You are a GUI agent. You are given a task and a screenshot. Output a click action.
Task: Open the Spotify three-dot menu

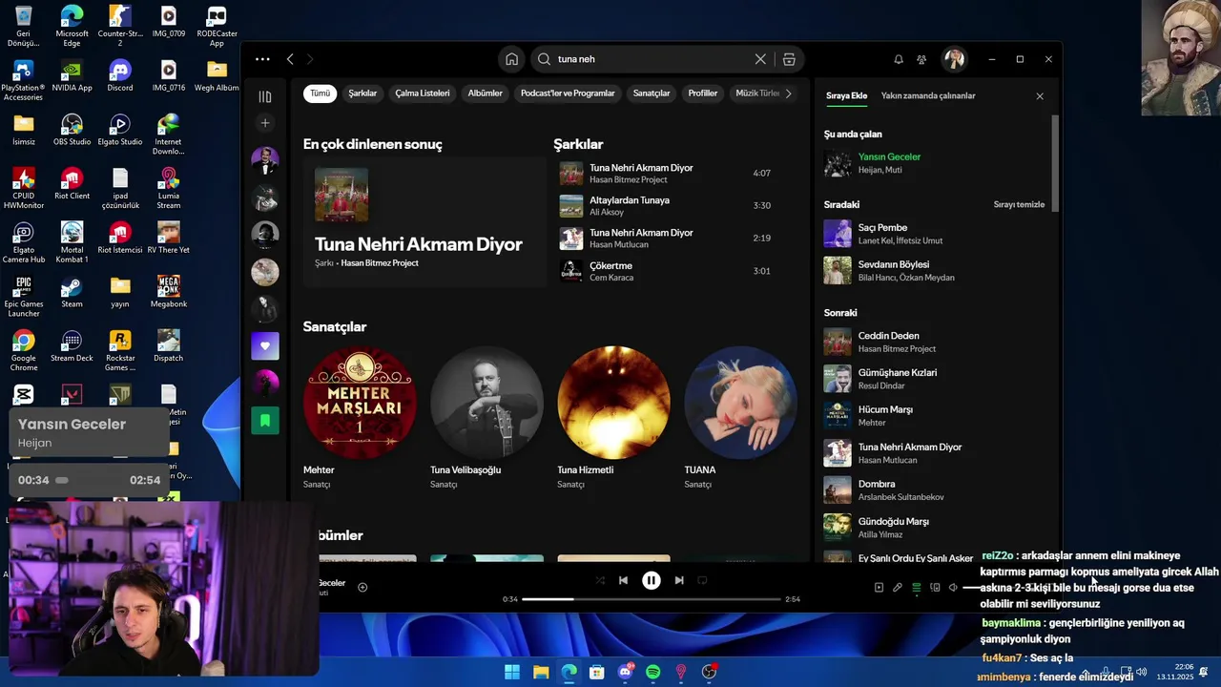point(262,59)
